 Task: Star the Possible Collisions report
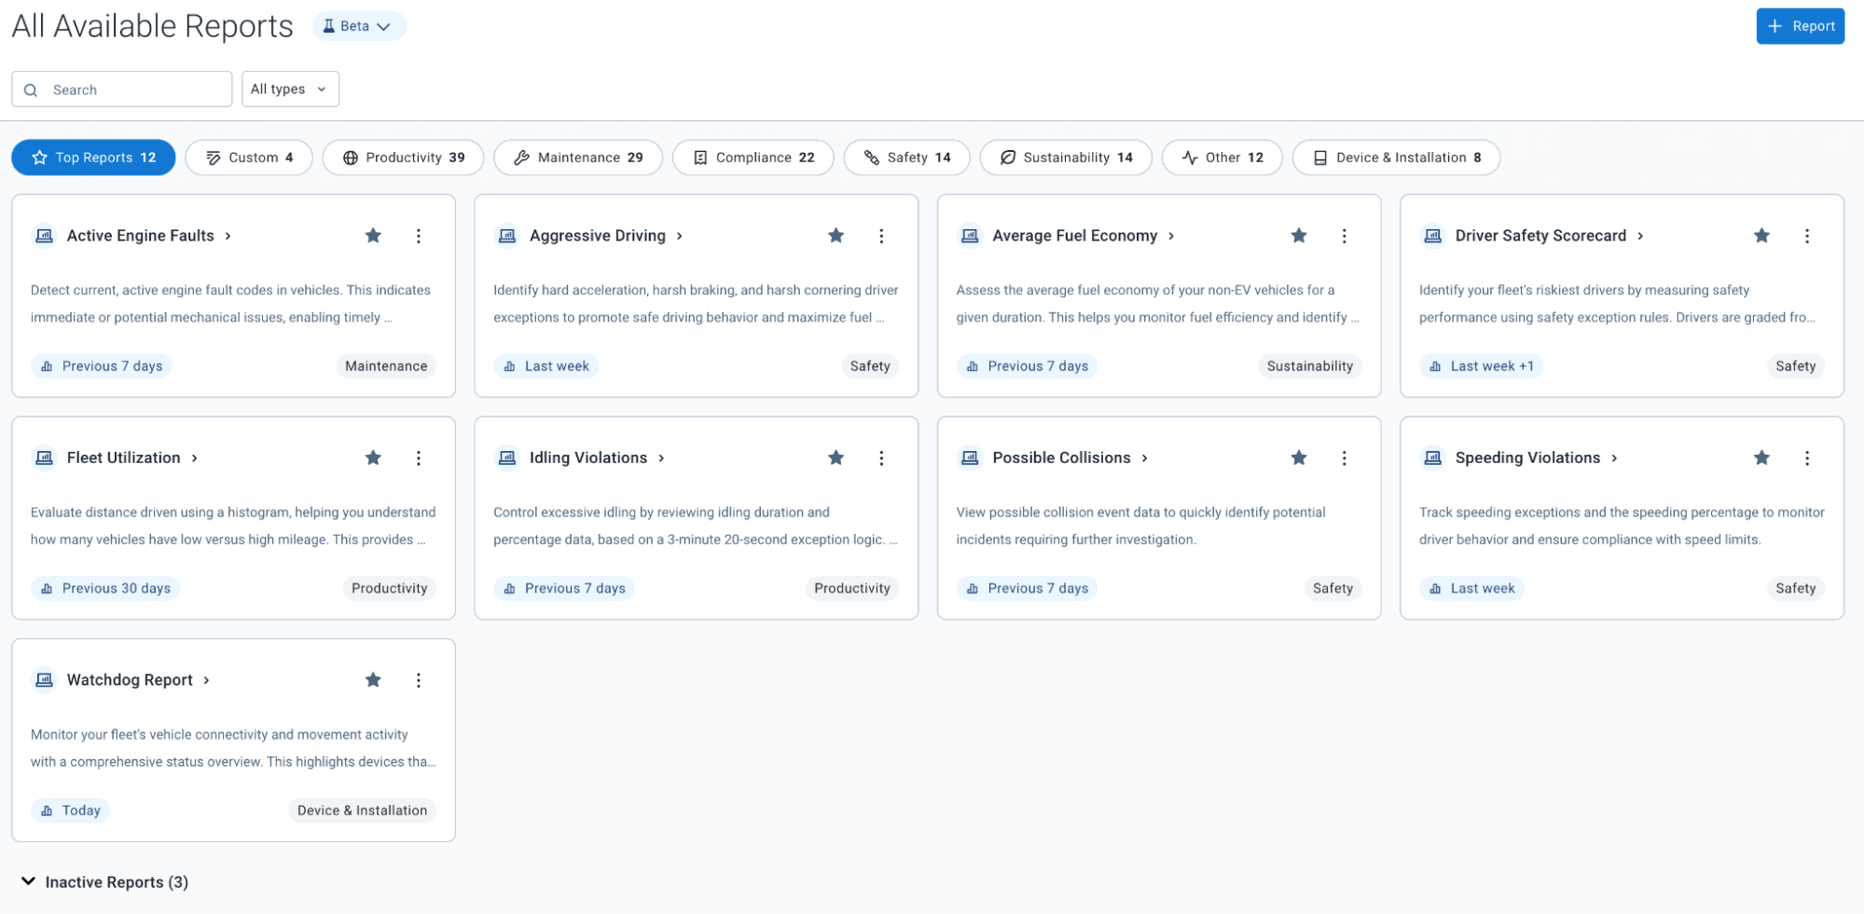coord(1299,457)
